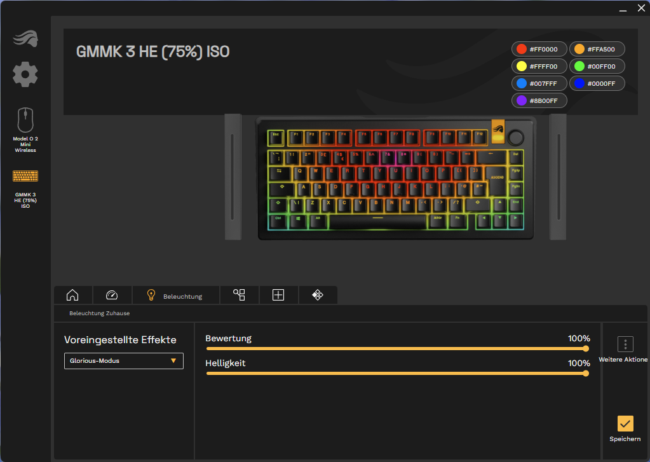Click the Glorious logo in the sidebar
Viewport: 650px width, 462px height.
tap(25, 39)
